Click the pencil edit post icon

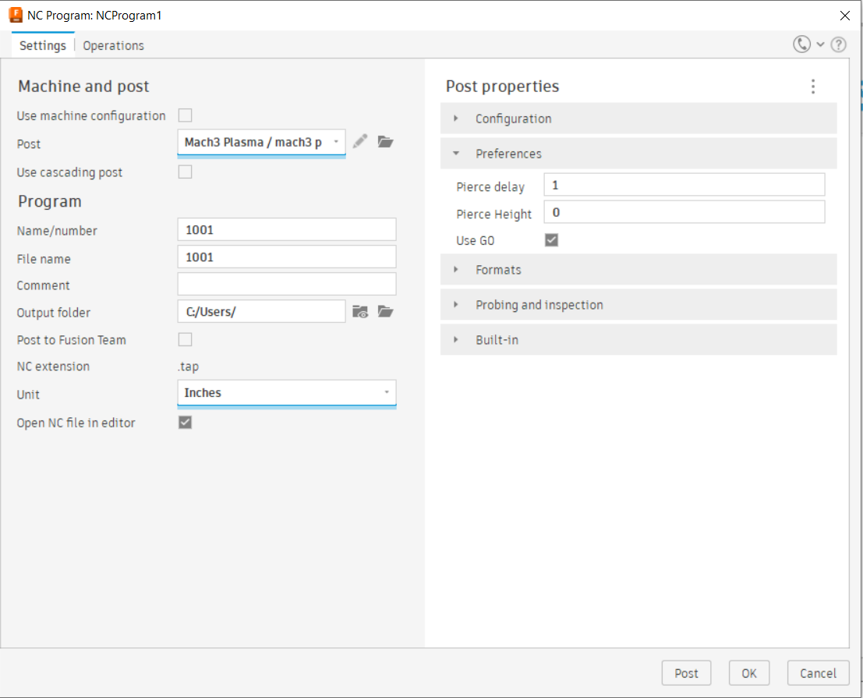point(359,141)
